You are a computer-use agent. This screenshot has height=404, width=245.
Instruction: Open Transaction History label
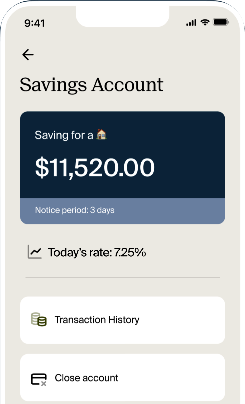pos(97,320)
